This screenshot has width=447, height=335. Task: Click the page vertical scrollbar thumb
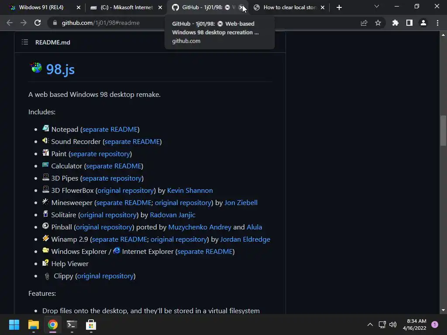(x=443, y=130)
